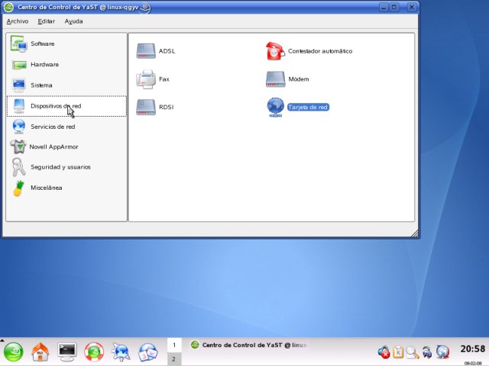Click the magnifier search tray icon
Image resolution: width=489 pixels, height=366 pixels.
tap(413, 352)
